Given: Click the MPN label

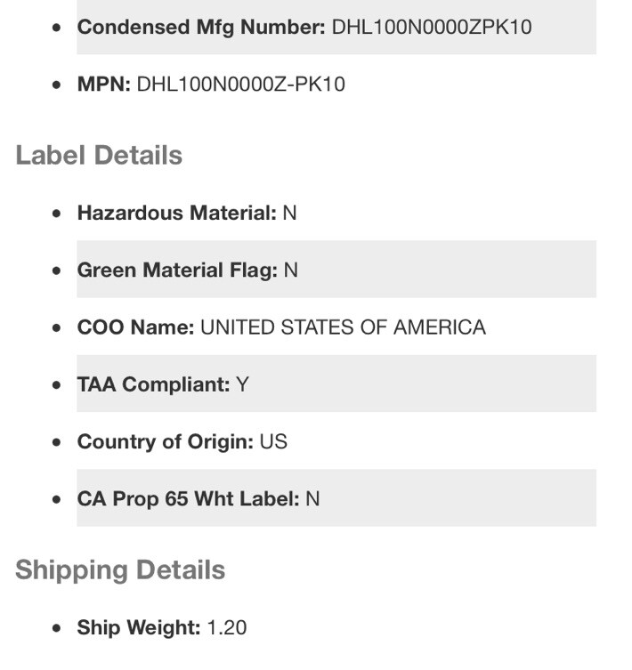Looking at the screenshot, I should point(104,85).
